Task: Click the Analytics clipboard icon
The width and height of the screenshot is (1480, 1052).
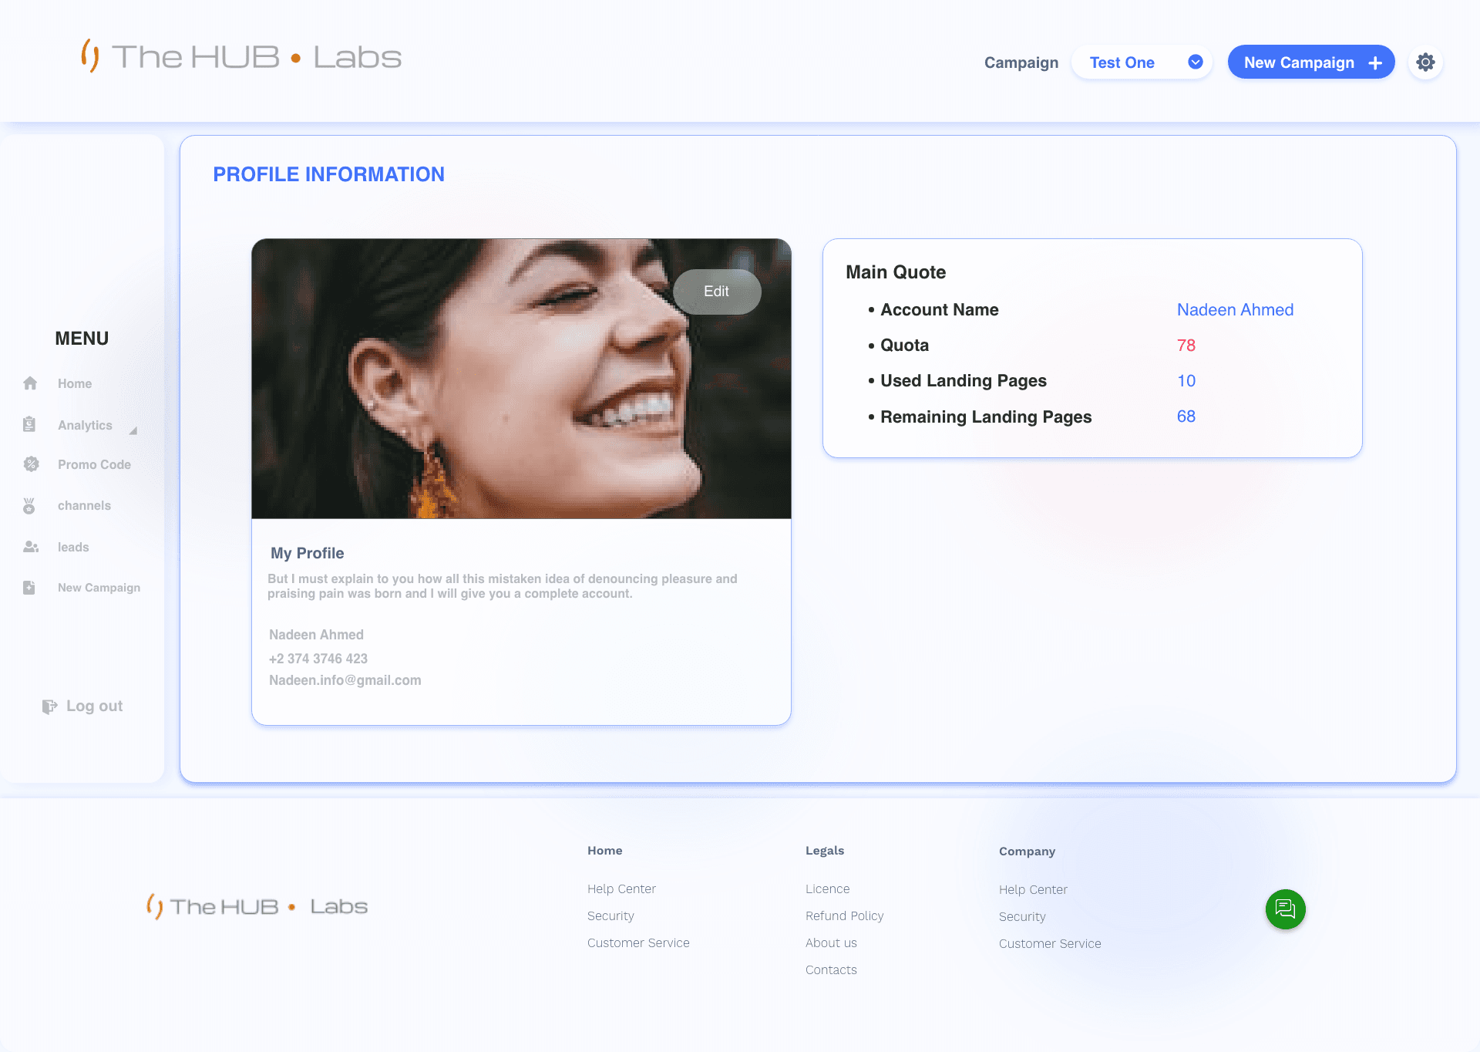Action: tap(29, 424)
